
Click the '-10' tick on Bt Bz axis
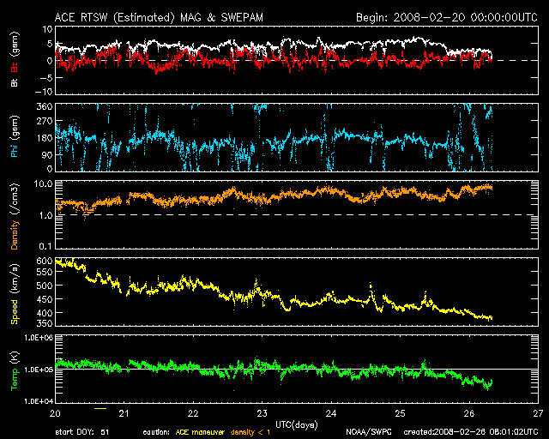pyautogui.click(x=44, y=92)
